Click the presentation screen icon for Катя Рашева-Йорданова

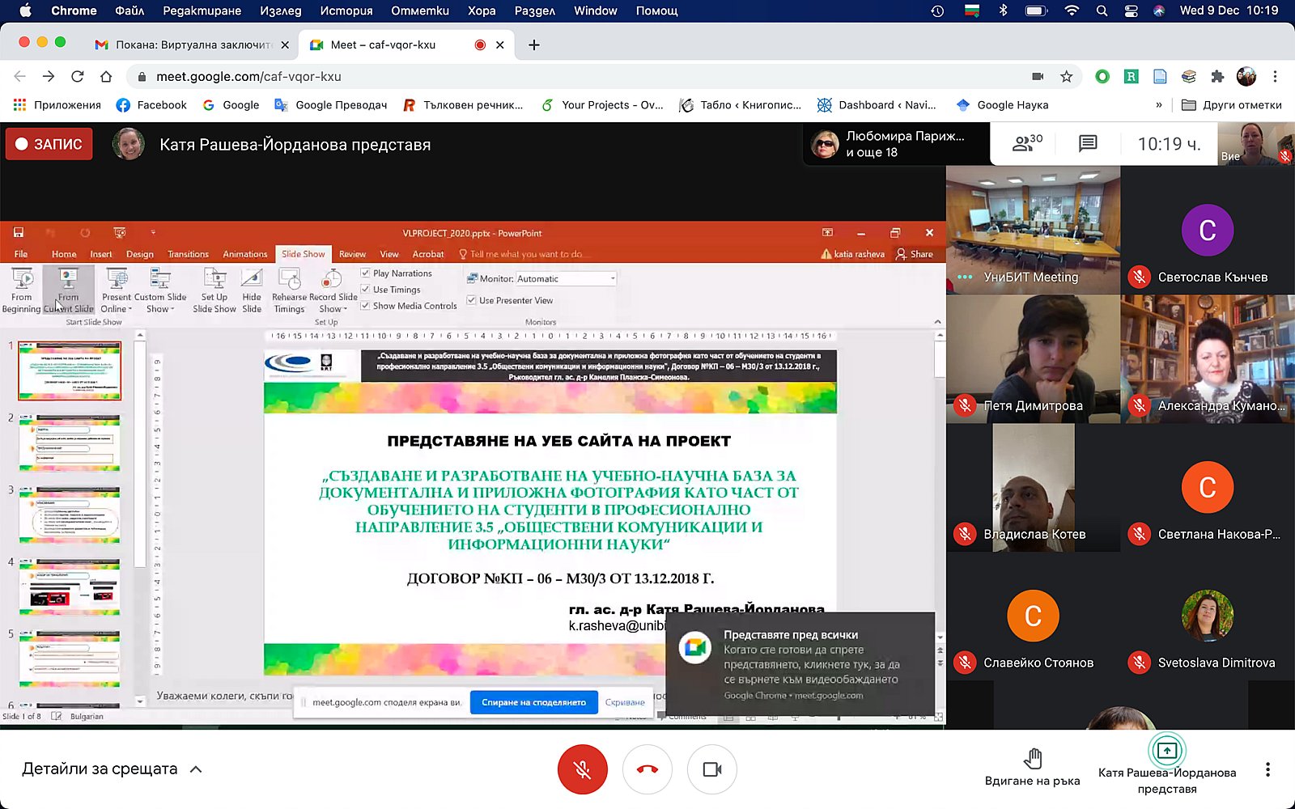coord(1166,752)
